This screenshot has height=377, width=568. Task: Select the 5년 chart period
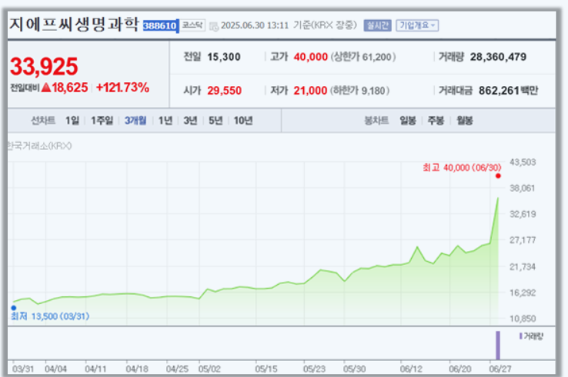(216, 121)
